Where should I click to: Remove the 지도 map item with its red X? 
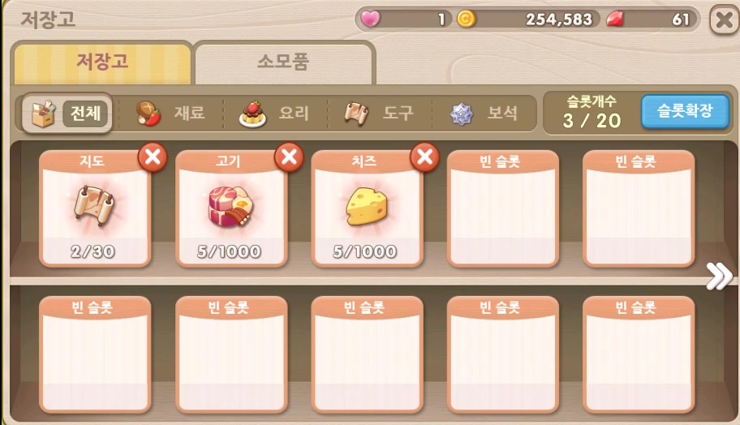coord(153,157)
